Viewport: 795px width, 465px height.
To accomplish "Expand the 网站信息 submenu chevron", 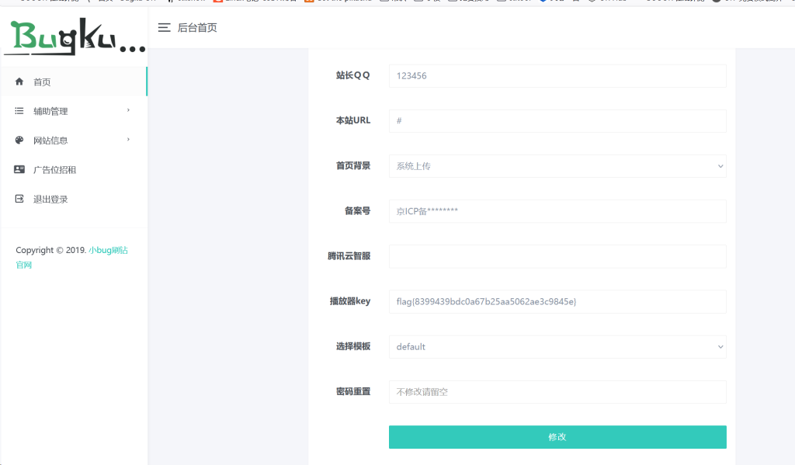I will click(128, 140).
